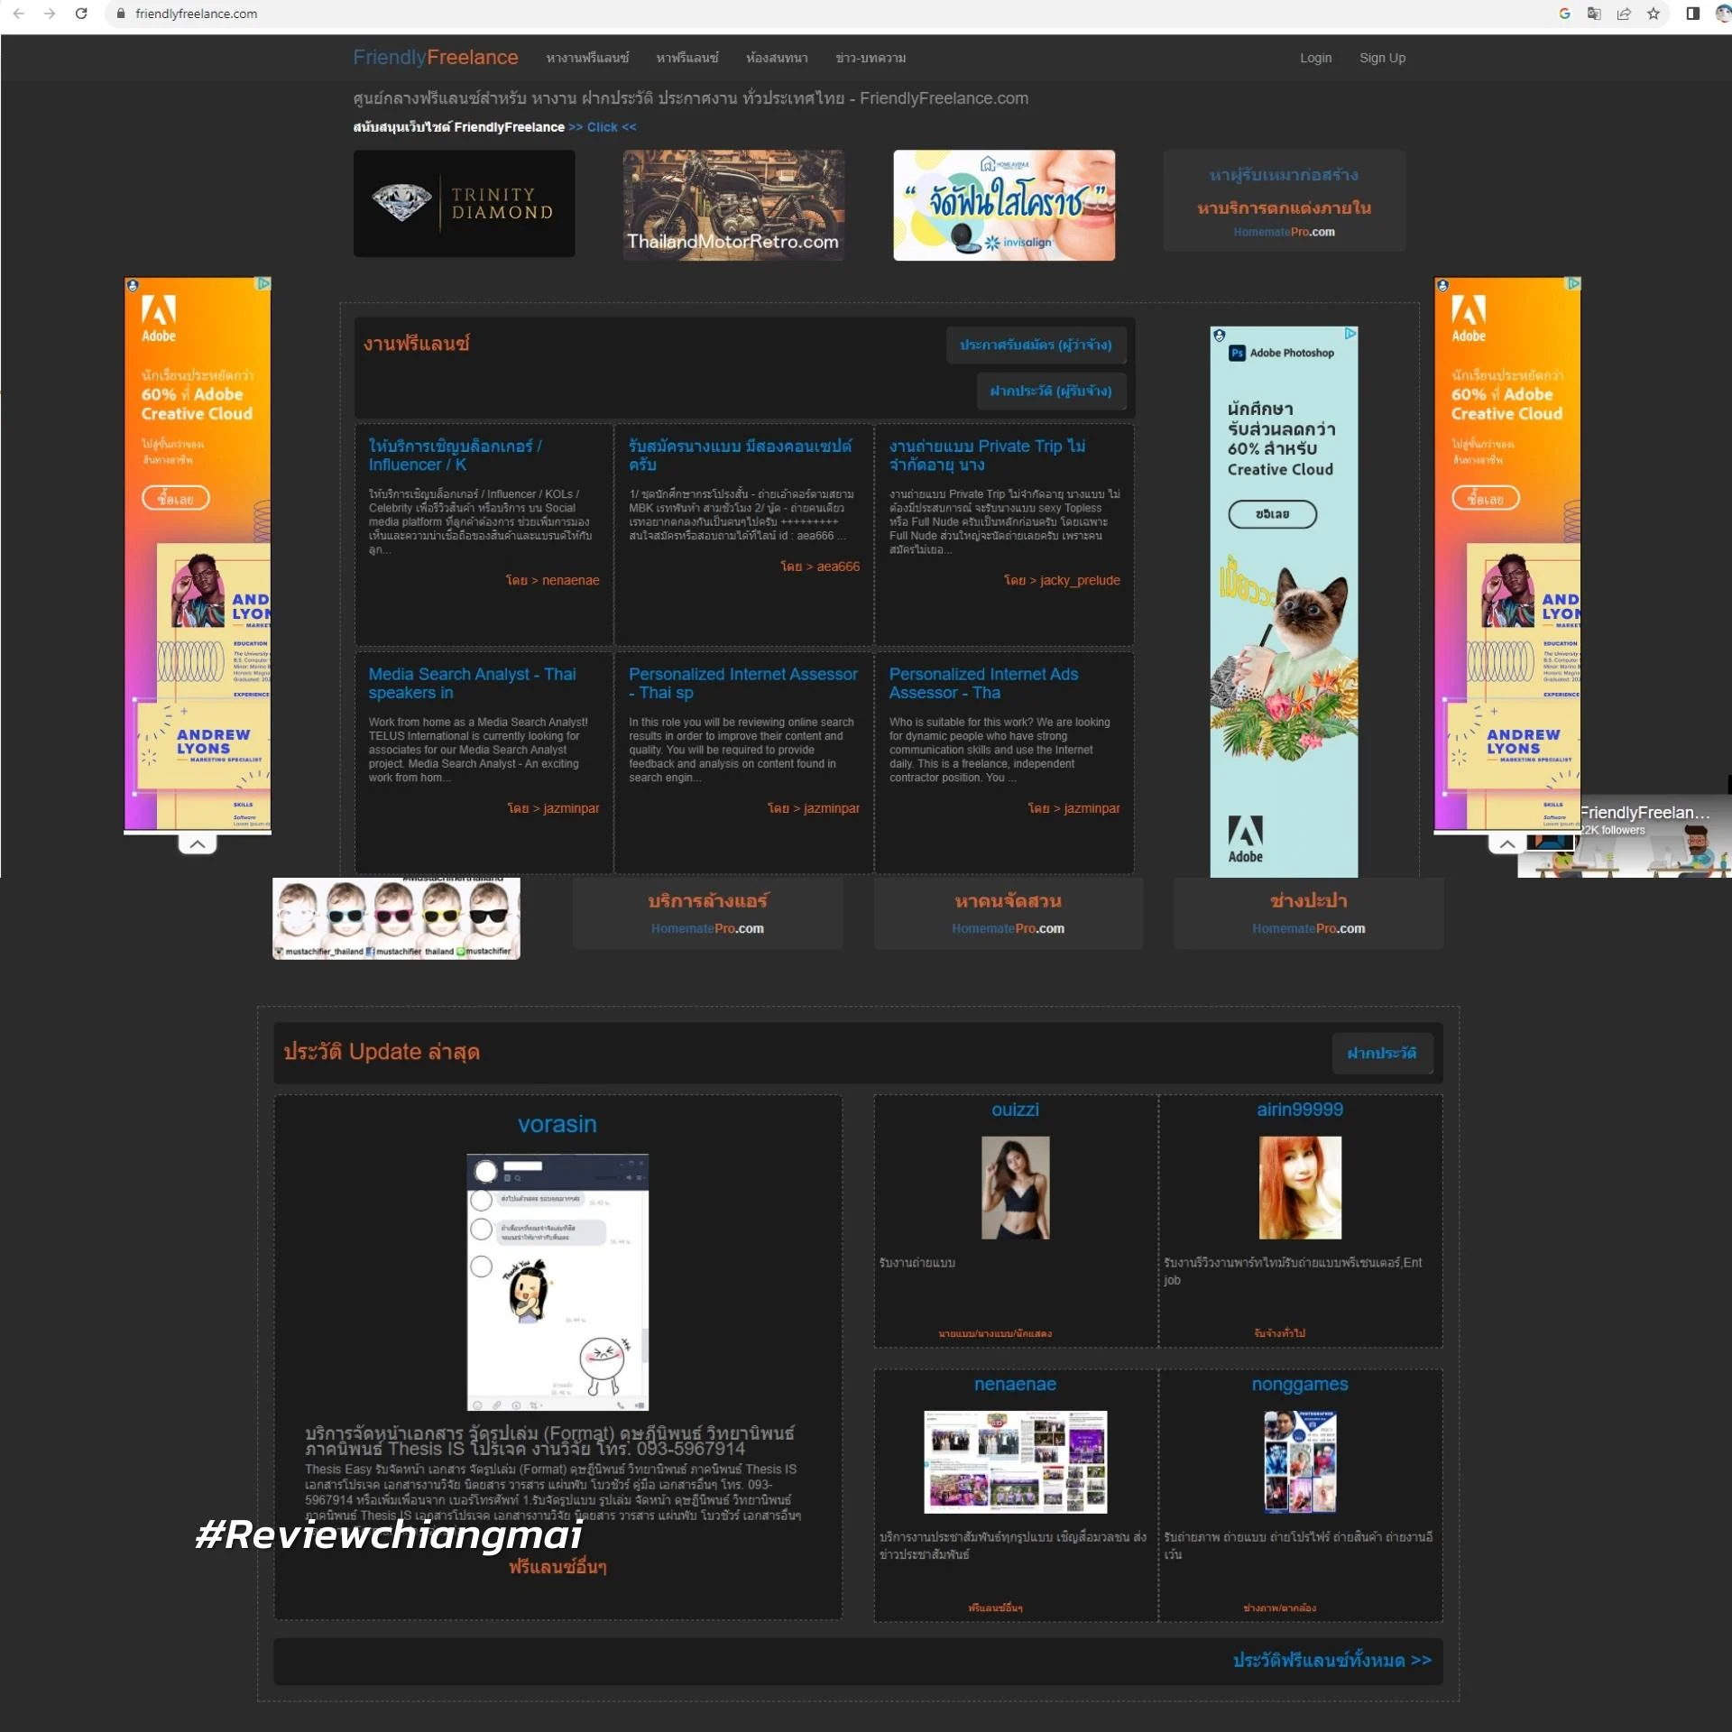Click the Login link
Screen dimensions: 1732x1732
click(1315, 58)
